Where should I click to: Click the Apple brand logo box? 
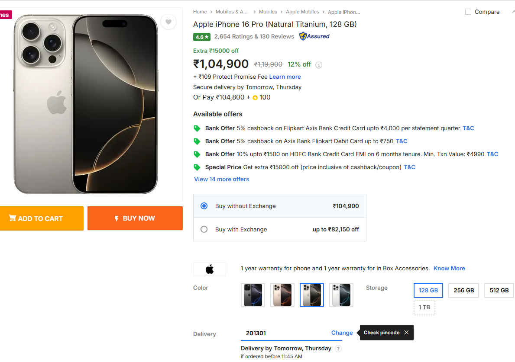point(210,269)
